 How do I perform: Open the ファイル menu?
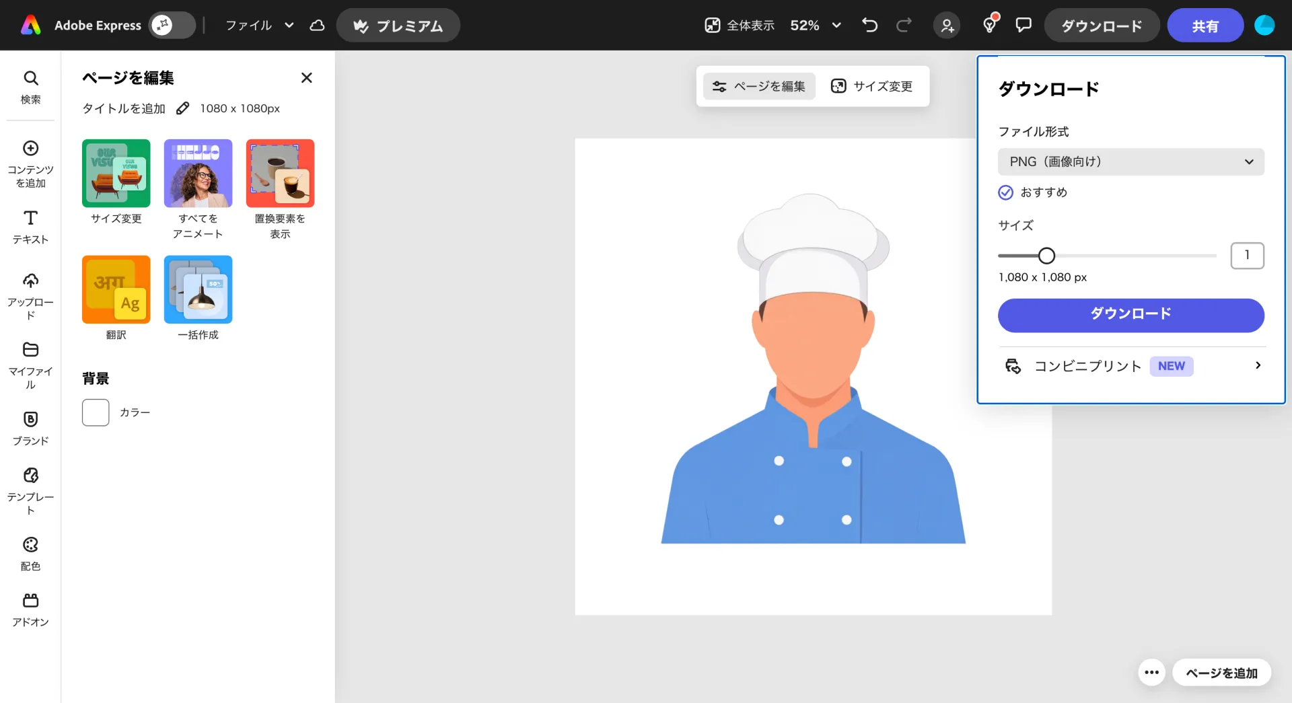point(259,26)
